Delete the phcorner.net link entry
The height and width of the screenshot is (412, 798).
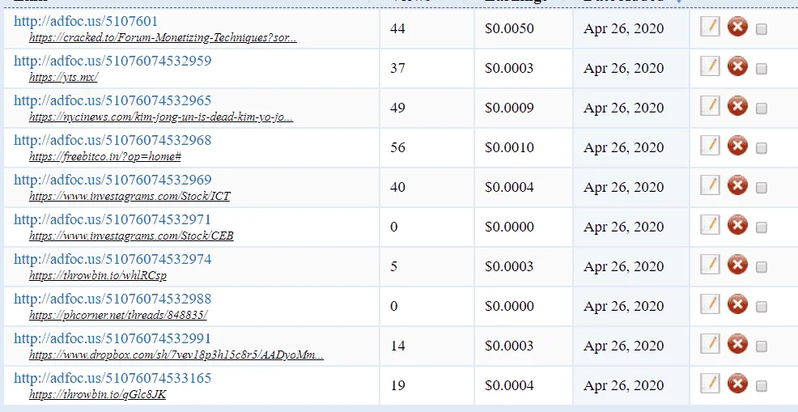737,304
